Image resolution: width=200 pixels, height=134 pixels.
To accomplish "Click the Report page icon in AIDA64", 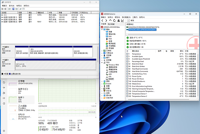I will [128, 21].
